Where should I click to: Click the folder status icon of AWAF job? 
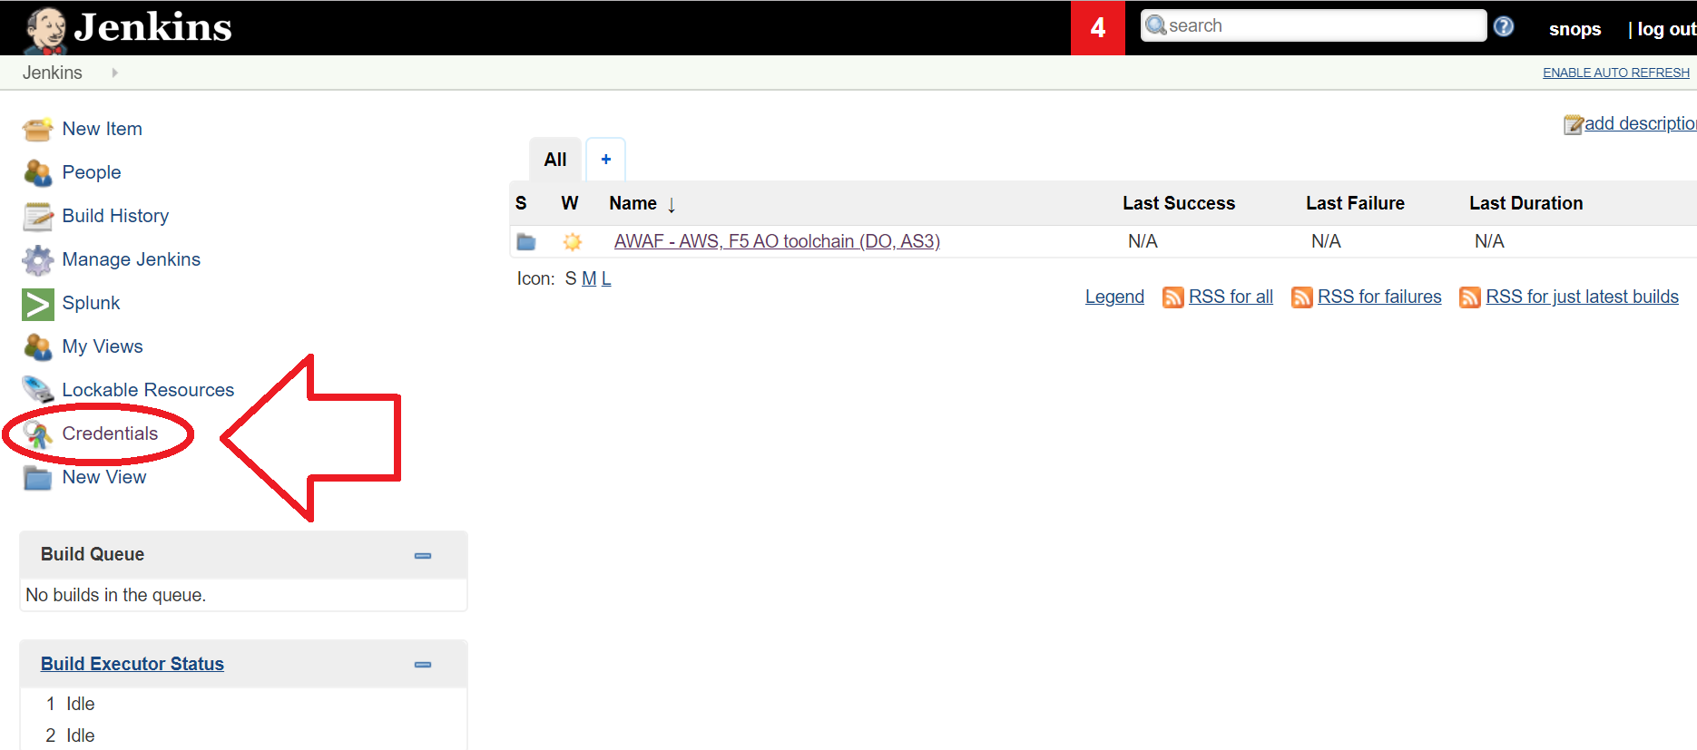[x=526, y=242]
